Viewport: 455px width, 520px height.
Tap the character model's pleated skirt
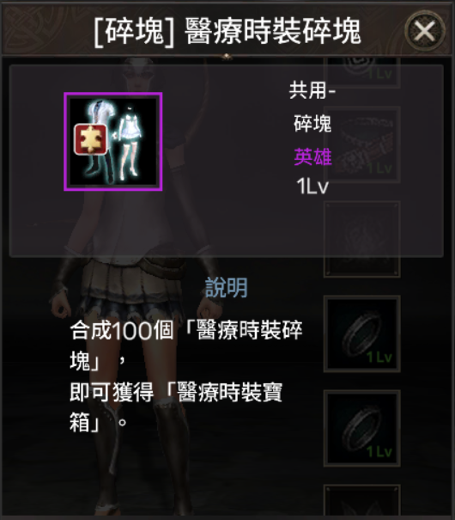(132, 289)
